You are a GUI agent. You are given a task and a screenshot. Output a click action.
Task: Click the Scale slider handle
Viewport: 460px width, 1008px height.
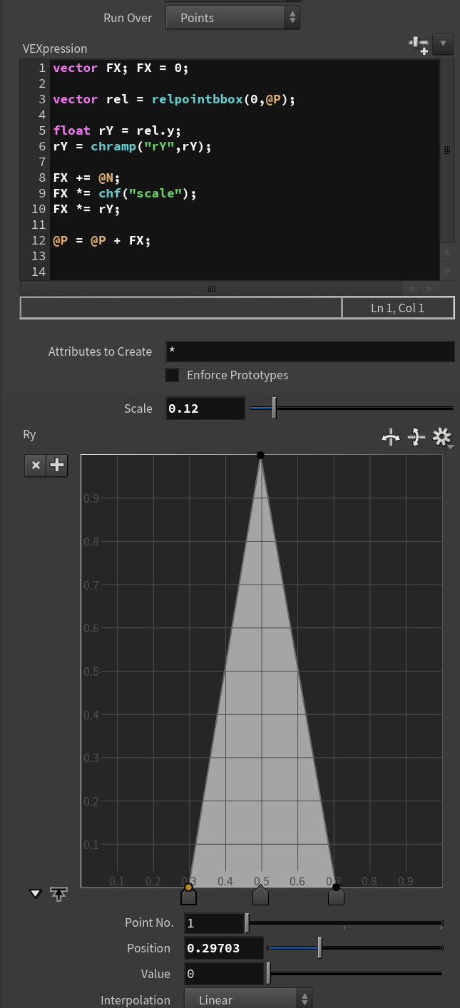pyautogui.click(x=274, y=408)
